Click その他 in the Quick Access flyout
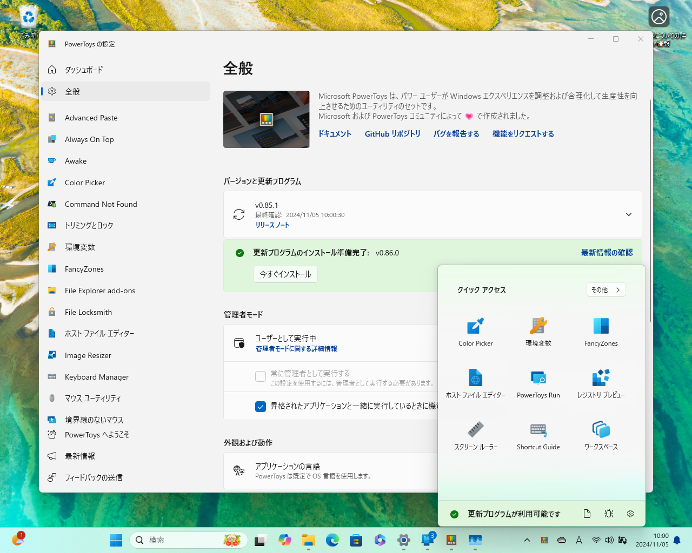The width and height of the screenshot is (692, 553). tap(606, 290)
